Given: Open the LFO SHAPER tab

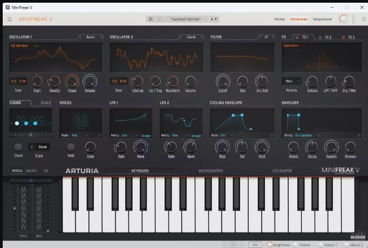Looking at the screenshot, I should 282,171.
